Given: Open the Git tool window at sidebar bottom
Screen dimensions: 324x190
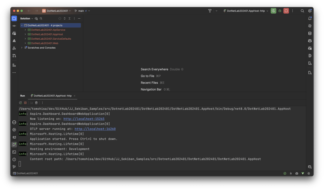Looking at the screenshot, I should coord(14,167).
